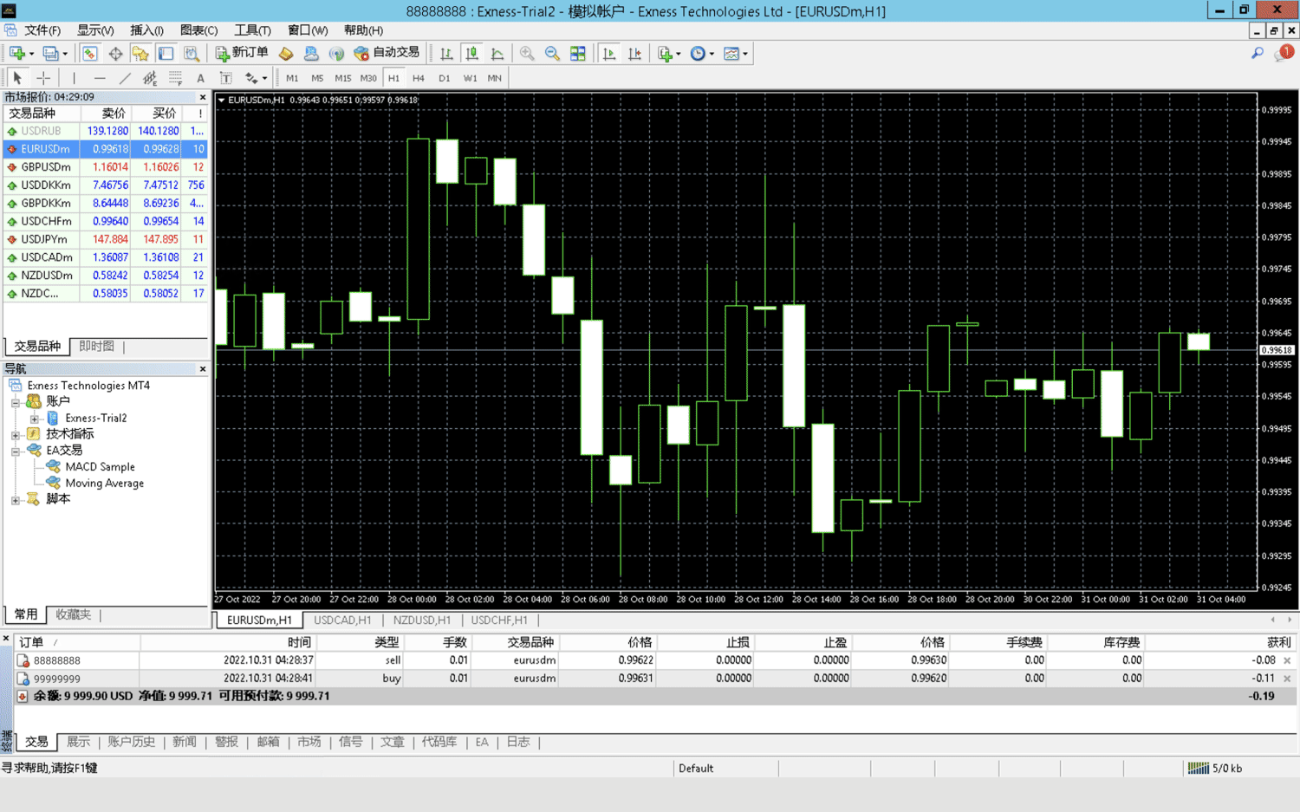1300x812 pixels.
Task: Select GBPUSDm row in Market Watch
Action: (46, 167)
